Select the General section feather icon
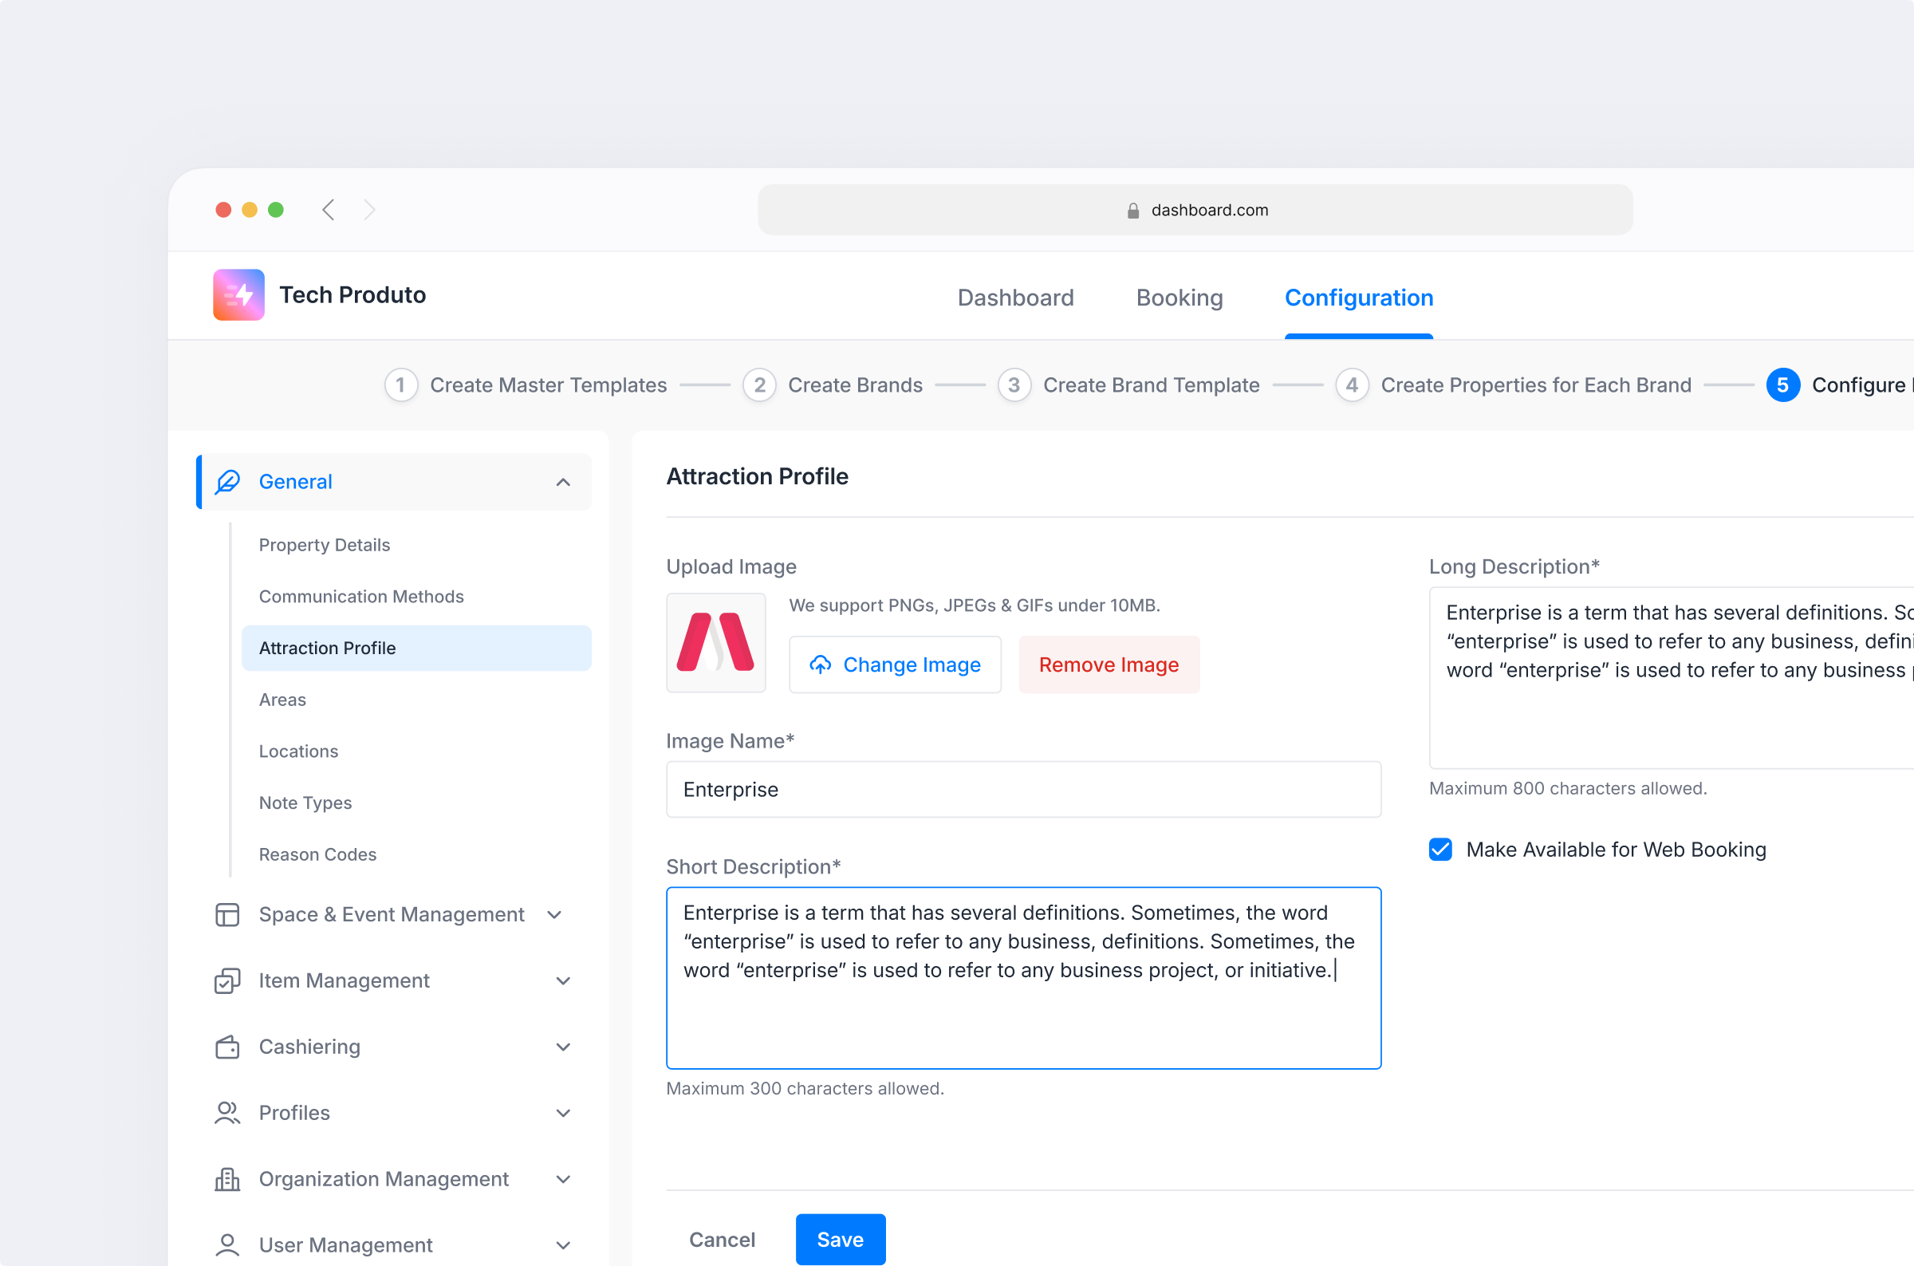 click(x=227, y=481)
